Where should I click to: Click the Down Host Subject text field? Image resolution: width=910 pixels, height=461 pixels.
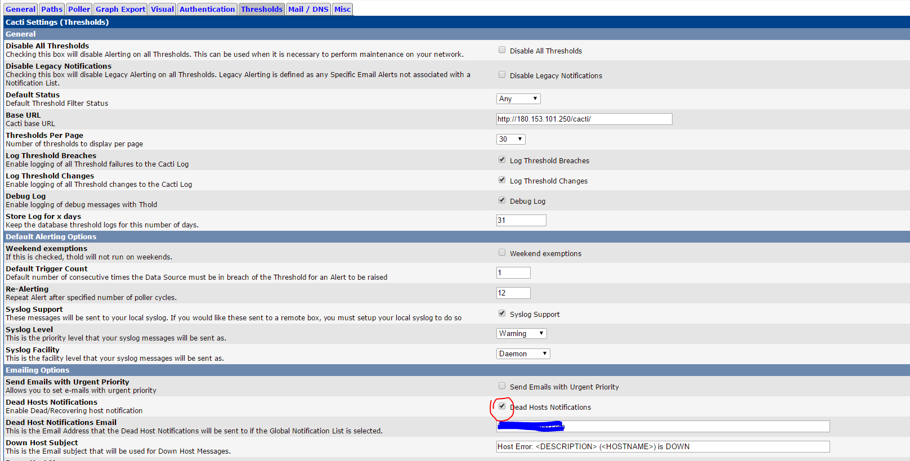(662, 446)
